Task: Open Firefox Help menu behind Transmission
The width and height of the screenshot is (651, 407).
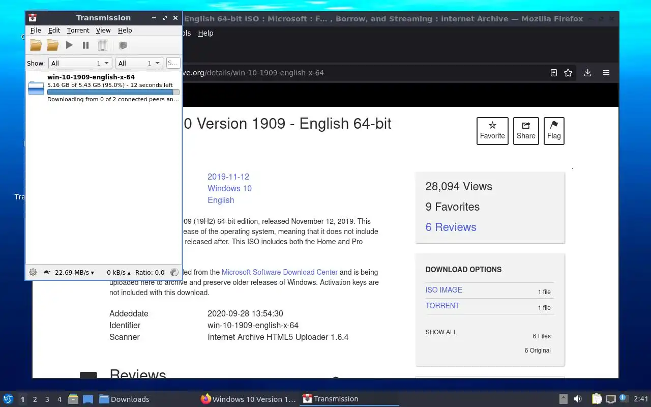Action: (205, 33)
